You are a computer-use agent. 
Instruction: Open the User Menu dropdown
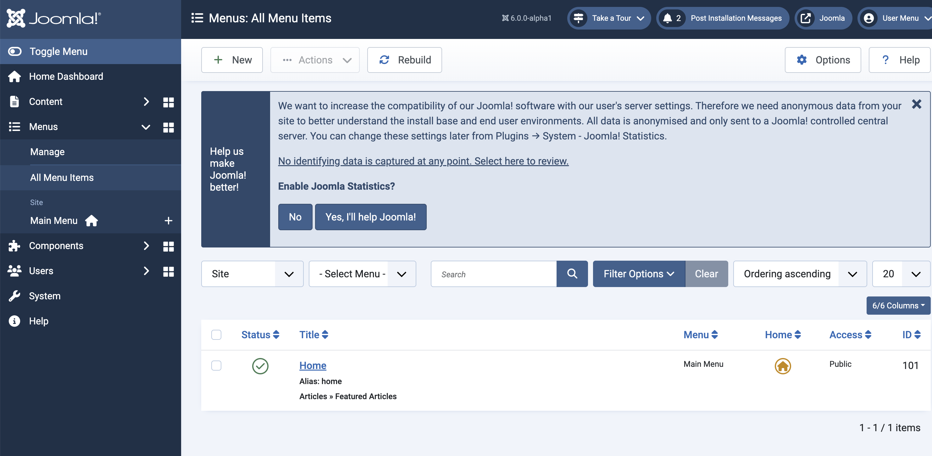pyautogui.click(x=894, y=18)
